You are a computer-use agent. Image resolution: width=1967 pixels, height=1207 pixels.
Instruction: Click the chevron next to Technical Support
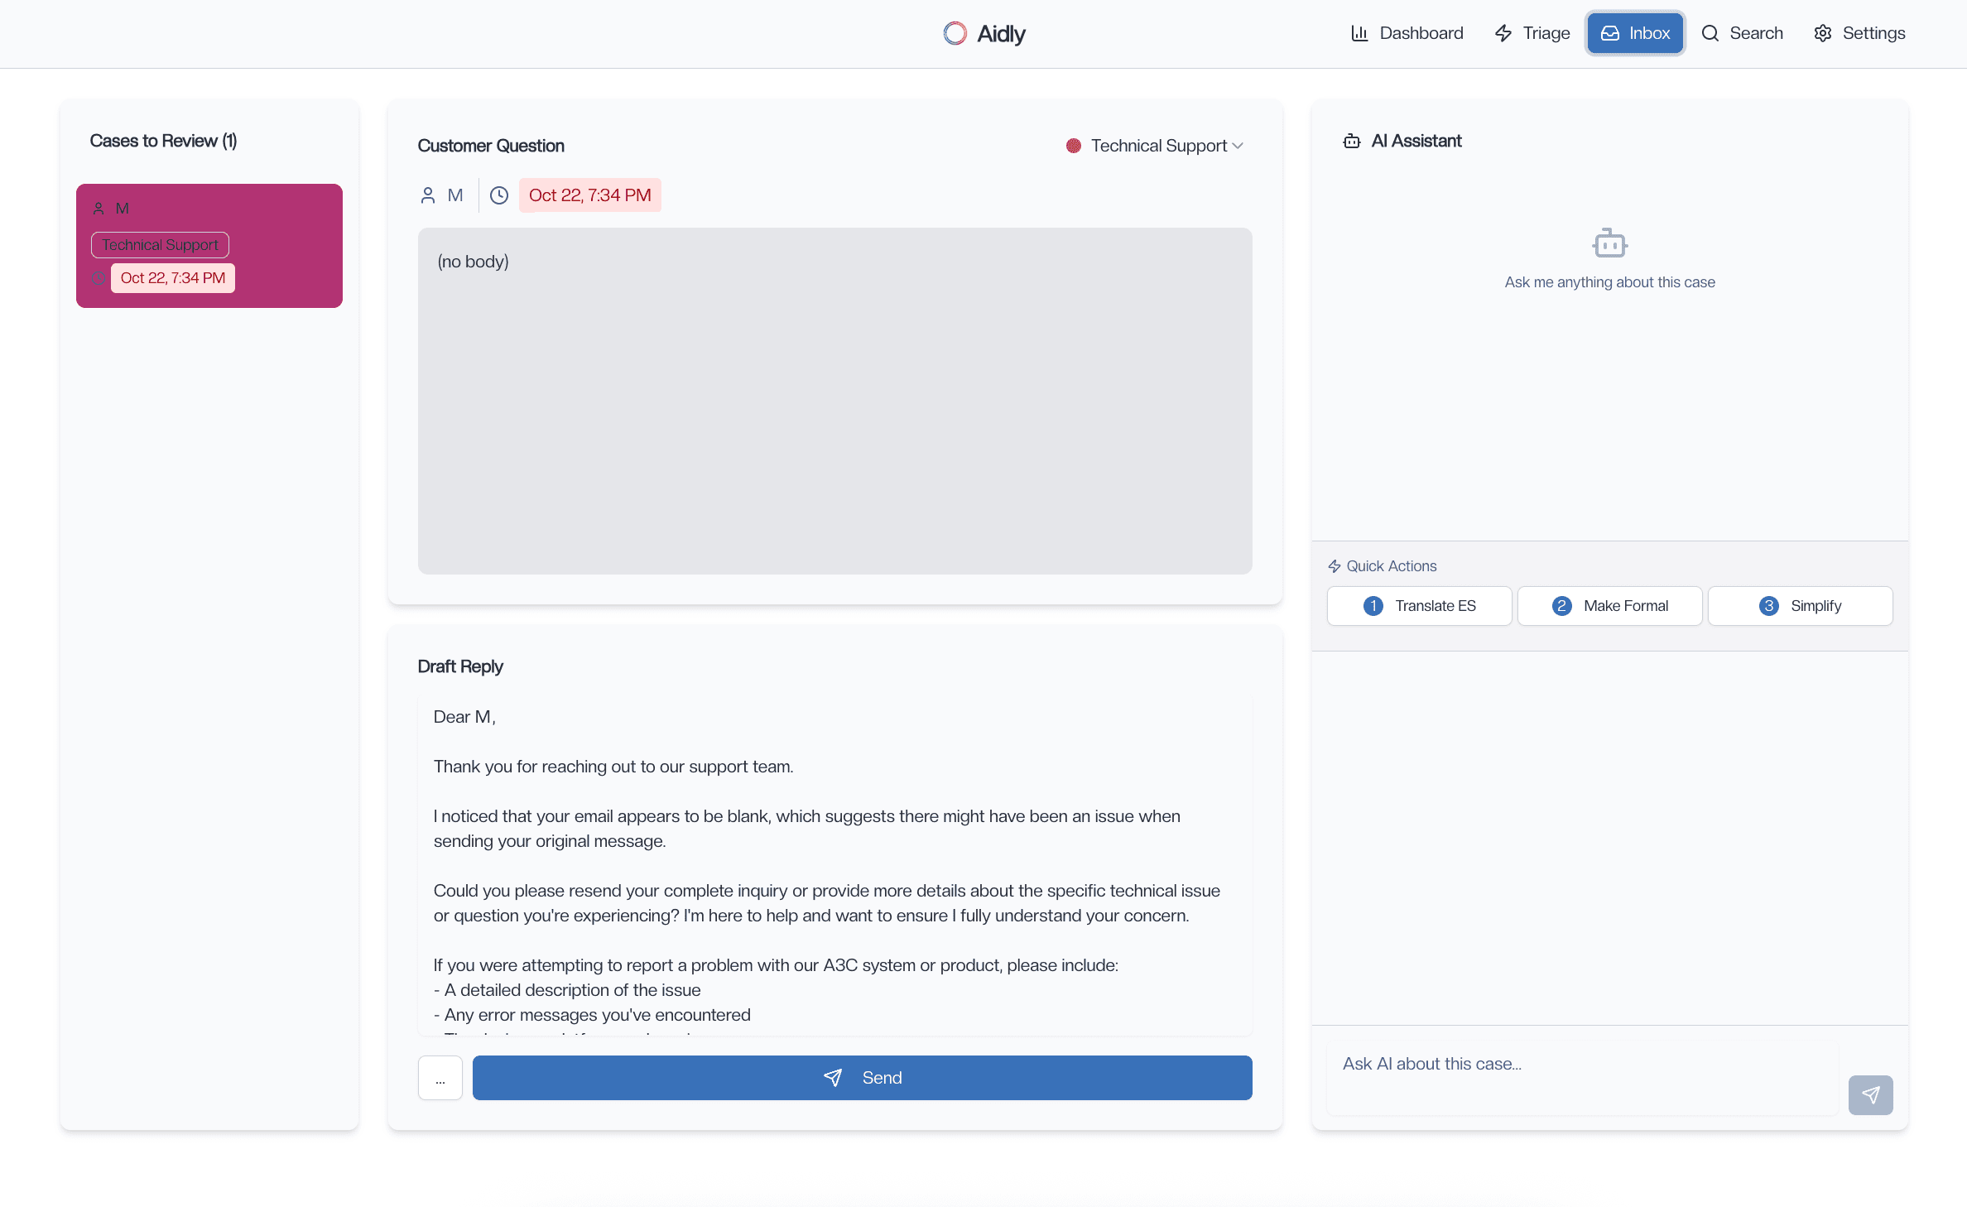1238,146
